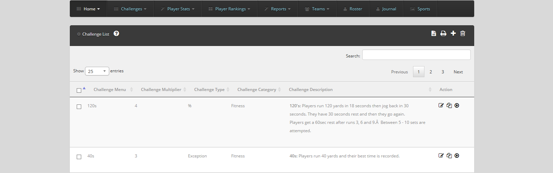Viewport: 553px width, 173px height.
Task: Open the Roster page
Action: click(x=353, y=9)
